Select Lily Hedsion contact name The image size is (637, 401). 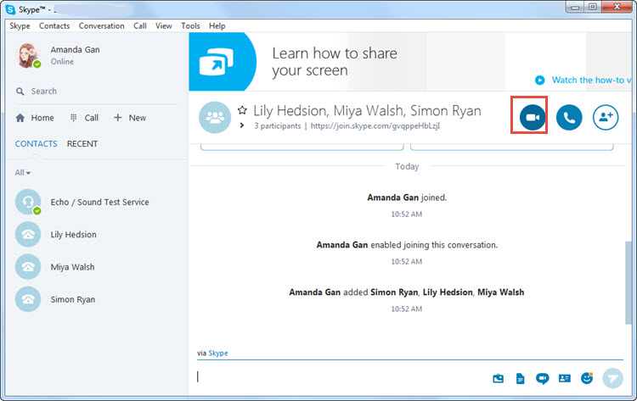click(74, 234)
